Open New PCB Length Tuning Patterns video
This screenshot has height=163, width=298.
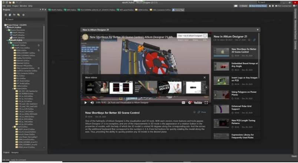click(236, 124)
